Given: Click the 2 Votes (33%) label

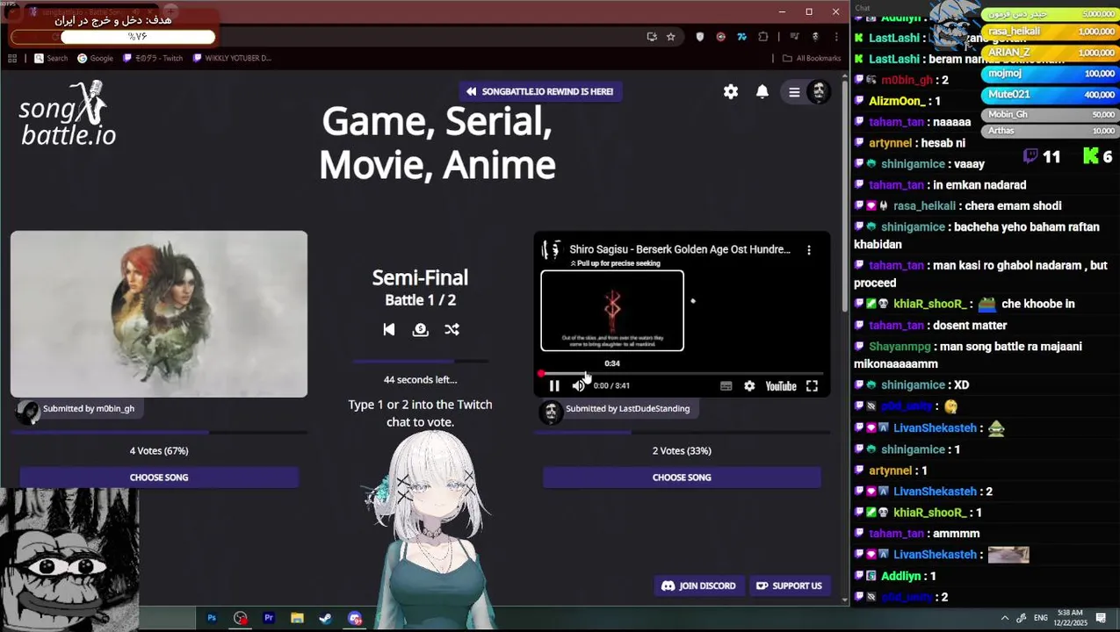Looking at the screenshot, I should tap(682, 450).
